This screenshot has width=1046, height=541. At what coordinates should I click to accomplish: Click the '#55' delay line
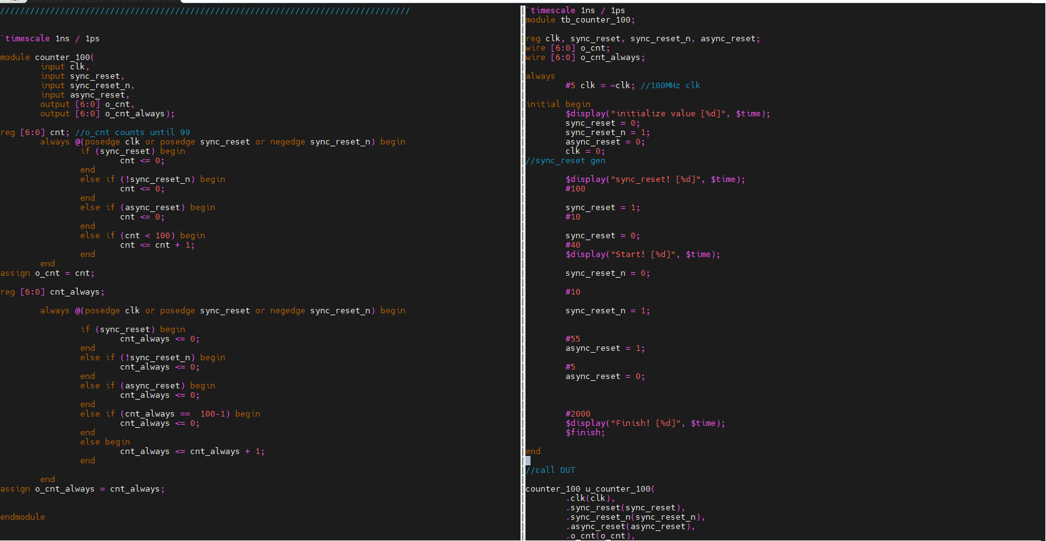(573, 339)
